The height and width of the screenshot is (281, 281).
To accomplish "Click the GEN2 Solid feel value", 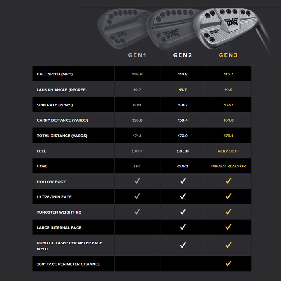I will point(183,151).
